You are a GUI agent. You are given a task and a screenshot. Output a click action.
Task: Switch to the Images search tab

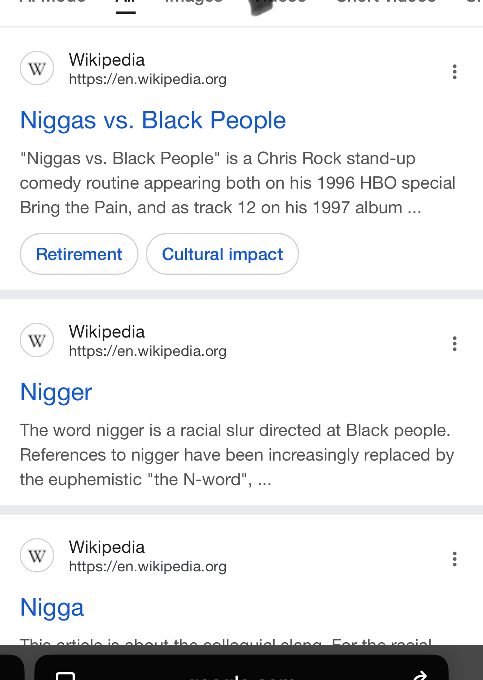pos(193,2)
